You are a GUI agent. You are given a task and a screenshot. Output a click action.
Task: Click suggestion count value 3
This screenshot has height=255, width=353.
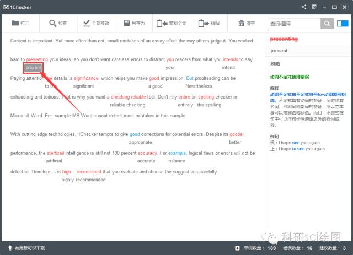(344, 248)
